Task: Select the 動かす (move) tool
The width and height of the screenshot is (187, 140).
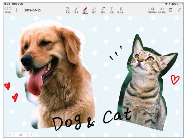Action: pyautogui.click(x=120, y=10)
